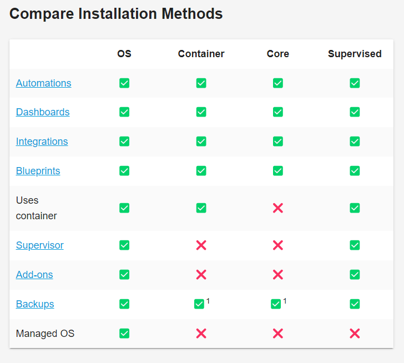The image size is (404, 363).
Task: Click the Automations checkmark under OS
Action: tap(124, 83)
